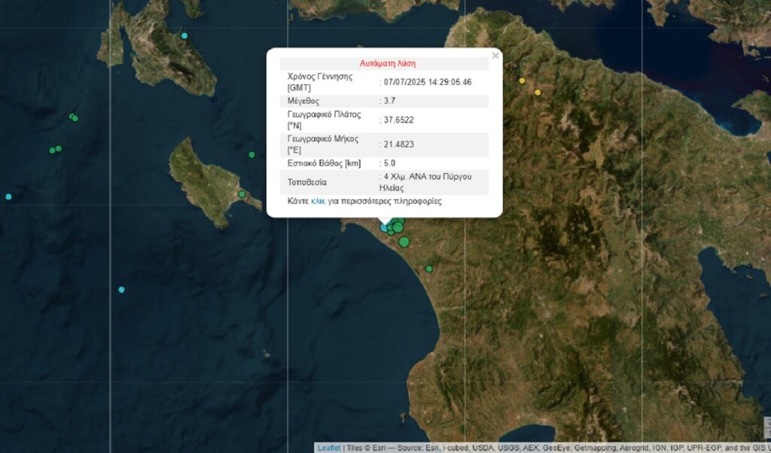Click the cyan marker in the open sea southwest
This screenshot has width=771, height=453.
click(121, 290)
